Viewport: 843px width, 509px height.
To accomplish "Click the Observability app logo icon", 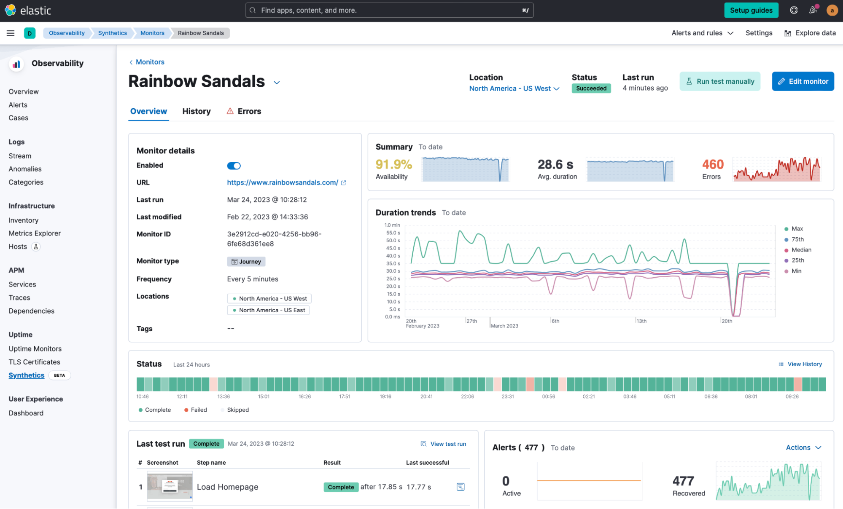I will pyautogui.click(x=16, y=64).
